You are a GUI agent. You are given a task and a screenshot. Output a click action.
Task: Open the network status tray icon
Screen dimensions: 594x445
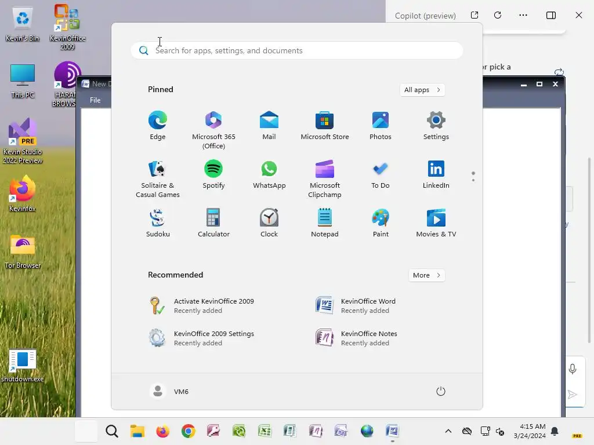[x=486, y=431]
